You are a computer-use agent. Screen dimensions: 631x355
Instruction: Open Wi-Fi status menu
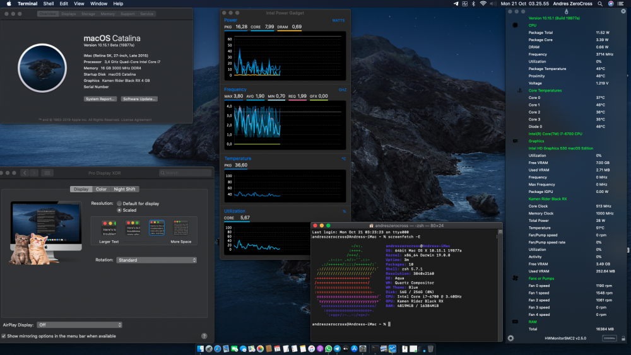(483, 4)
